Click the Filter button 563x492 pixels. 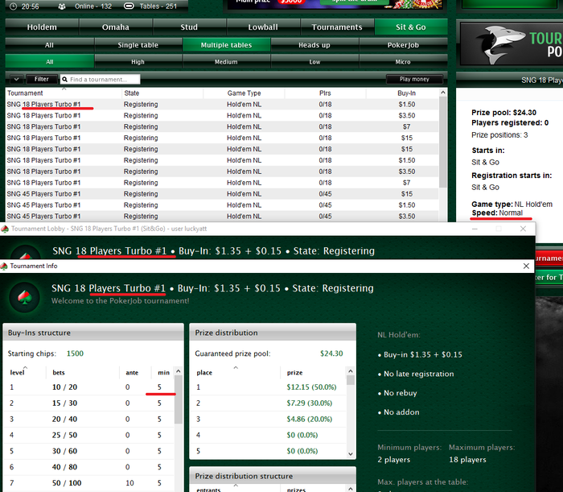(x=42, y=79)
